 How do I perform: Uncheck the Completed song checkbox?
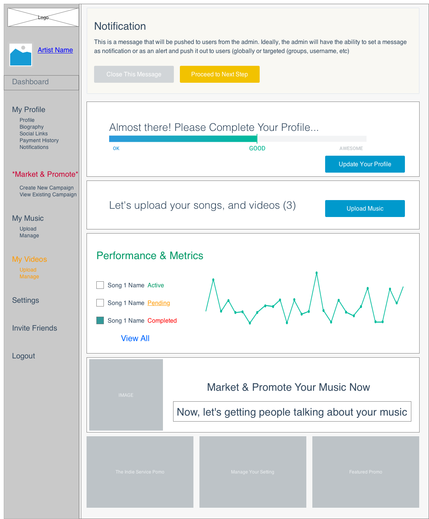pos(100,320)
